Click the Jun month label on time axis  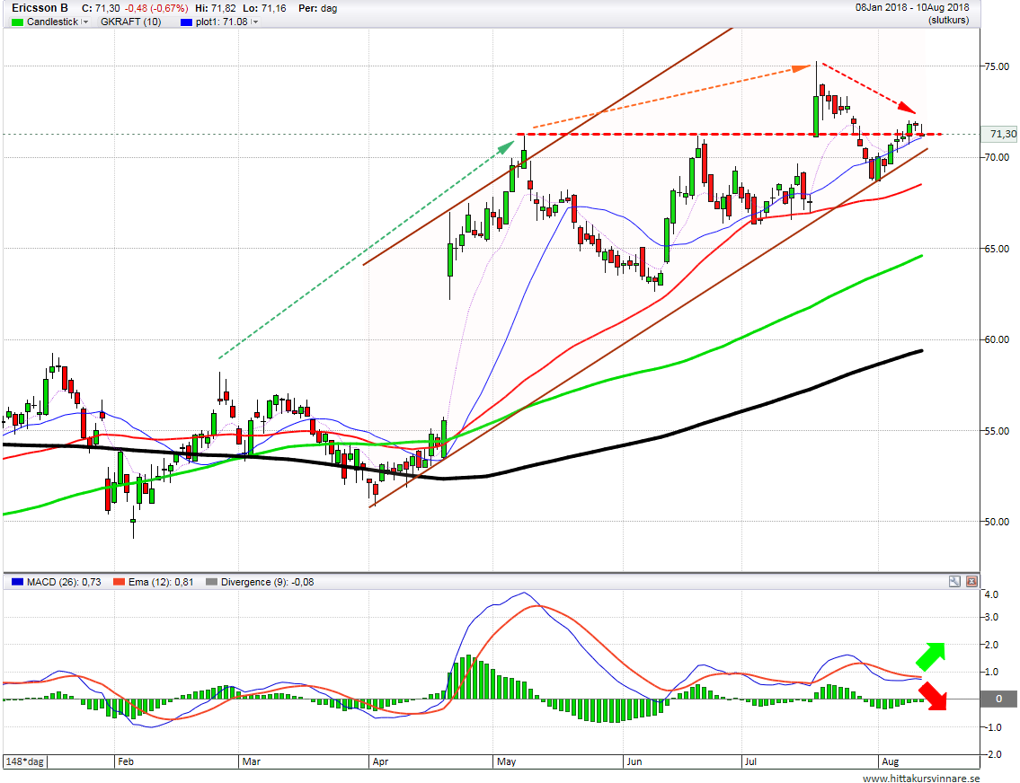click(634, 761)
